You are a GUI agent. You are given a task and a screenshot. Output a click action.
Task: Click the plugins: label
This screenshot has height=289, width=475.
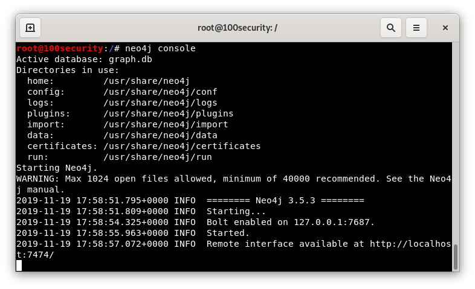pyautogui.click(x=49, y=113)
